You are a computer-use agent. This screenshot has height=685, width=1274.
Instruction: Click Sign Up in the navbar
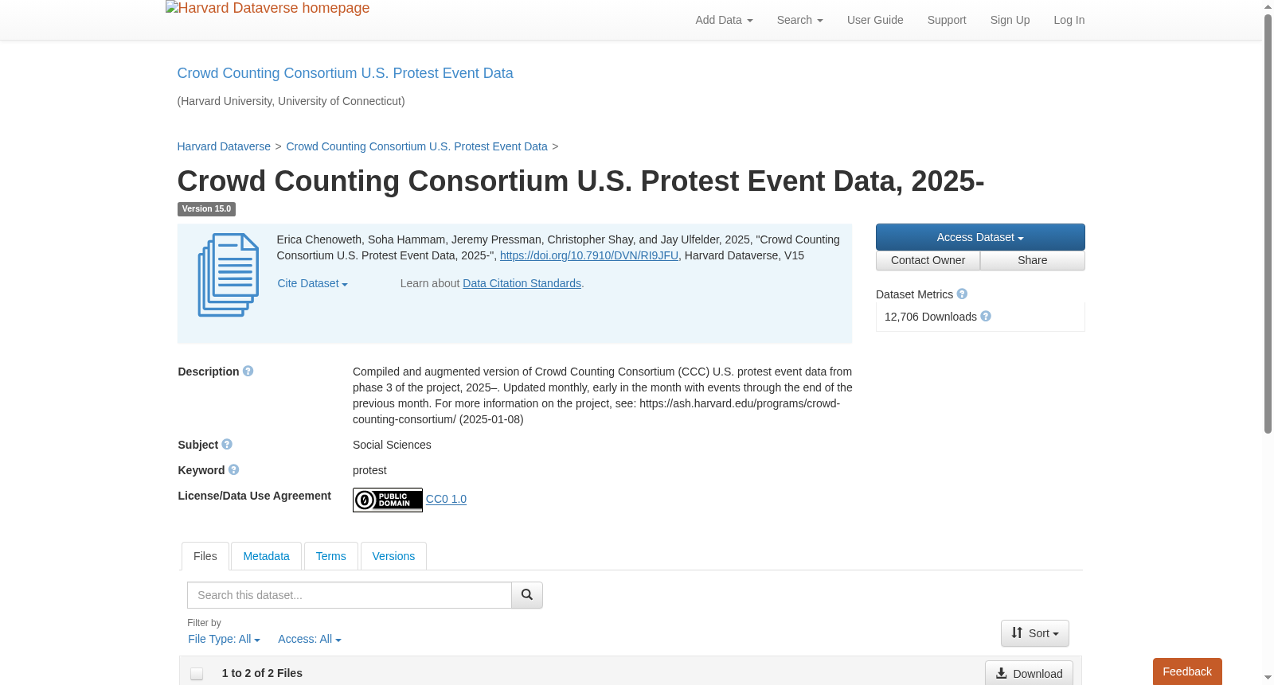point(1010,20)
